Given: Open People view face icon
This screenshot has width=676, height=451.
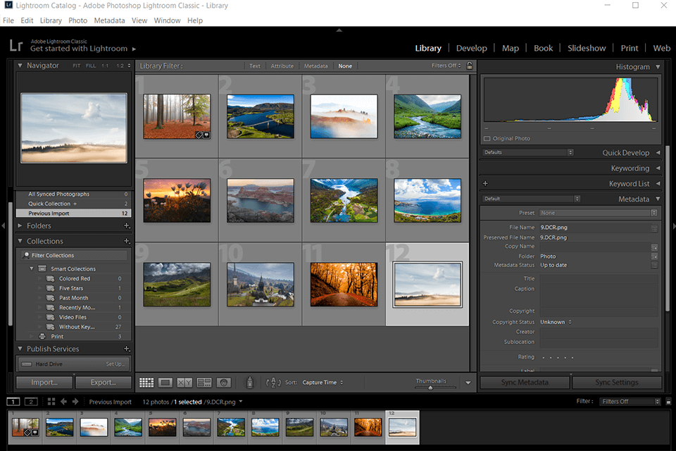Looking at the screenshot, I should tap(223, 383).
